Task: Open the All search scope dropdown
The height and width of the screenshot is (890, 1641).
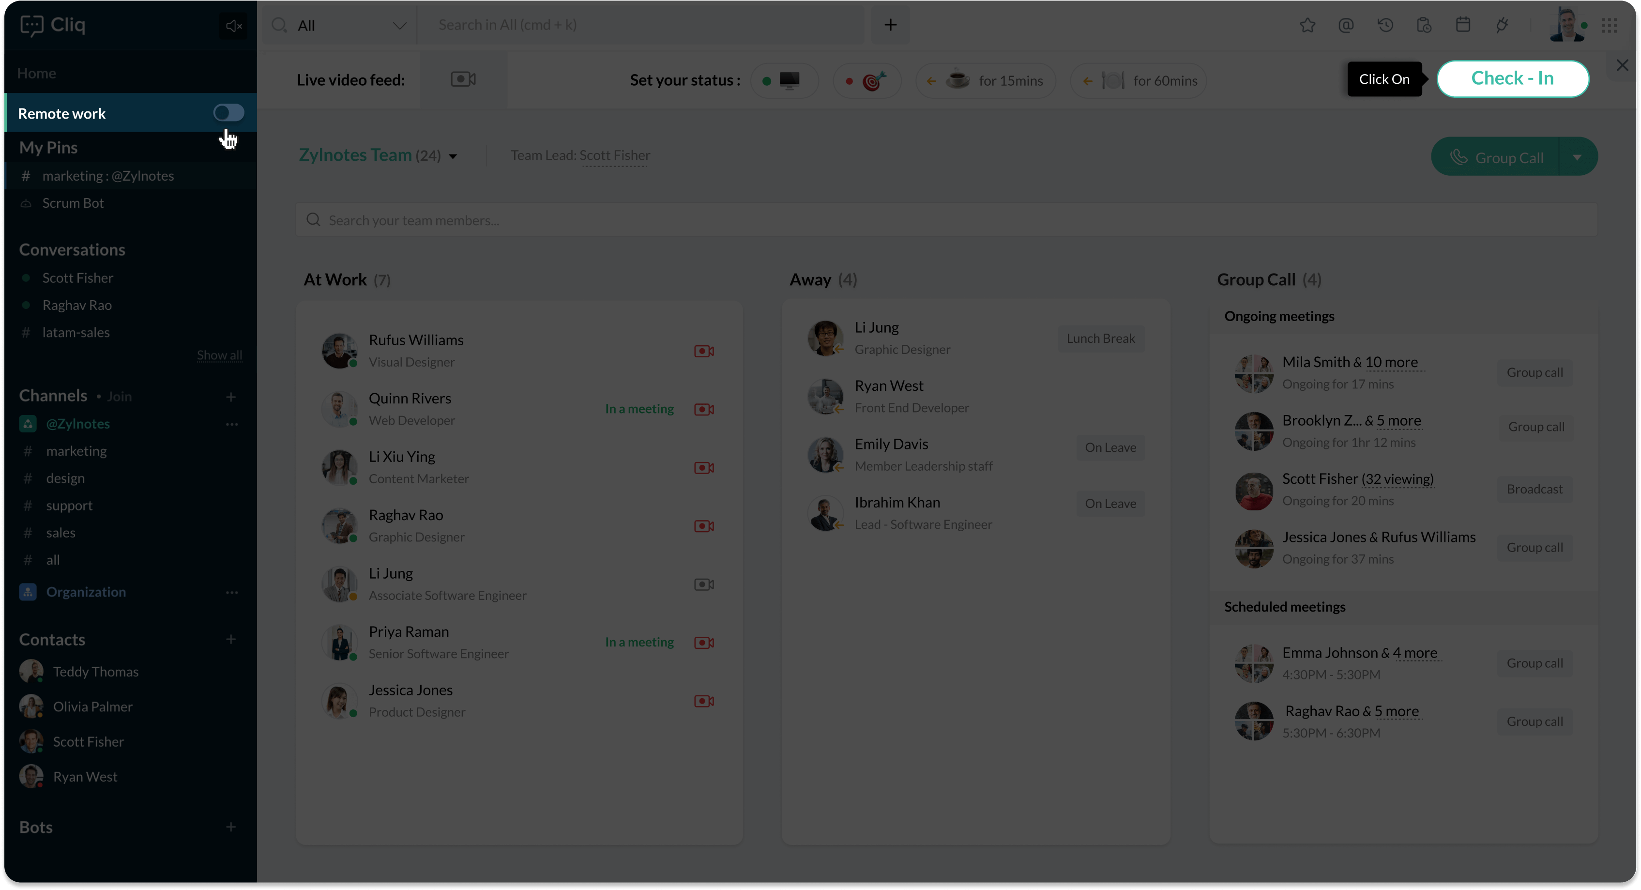Action: (399, 26)
